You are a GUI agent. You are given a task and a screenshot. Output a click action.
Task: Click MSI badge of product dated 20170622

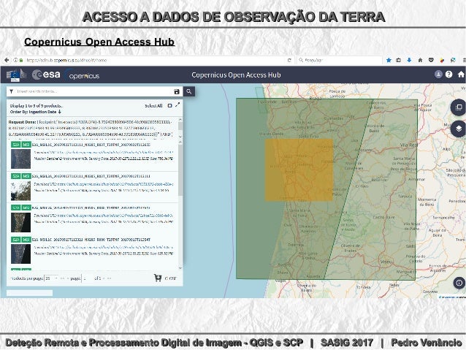pos(26,145)
